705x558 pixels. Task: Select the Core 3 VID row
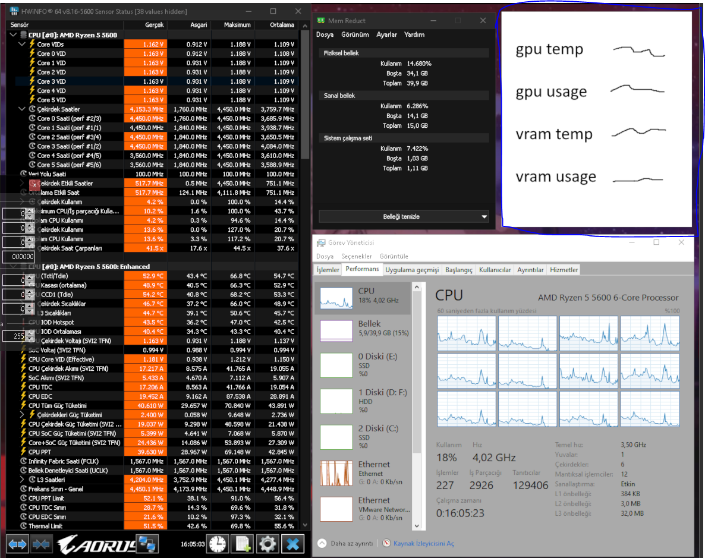156,81
